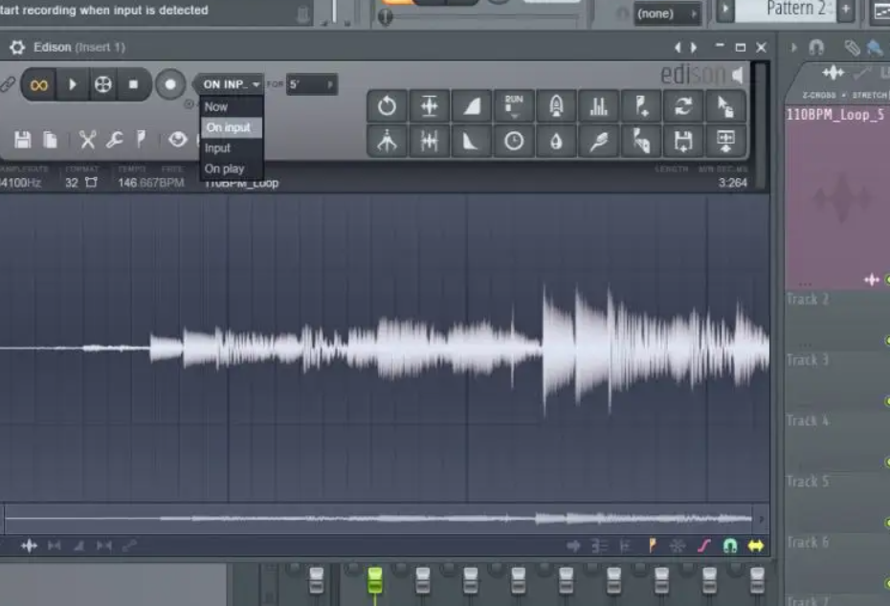
Task: Open the RUN script tool
Action: click(514, 105)
